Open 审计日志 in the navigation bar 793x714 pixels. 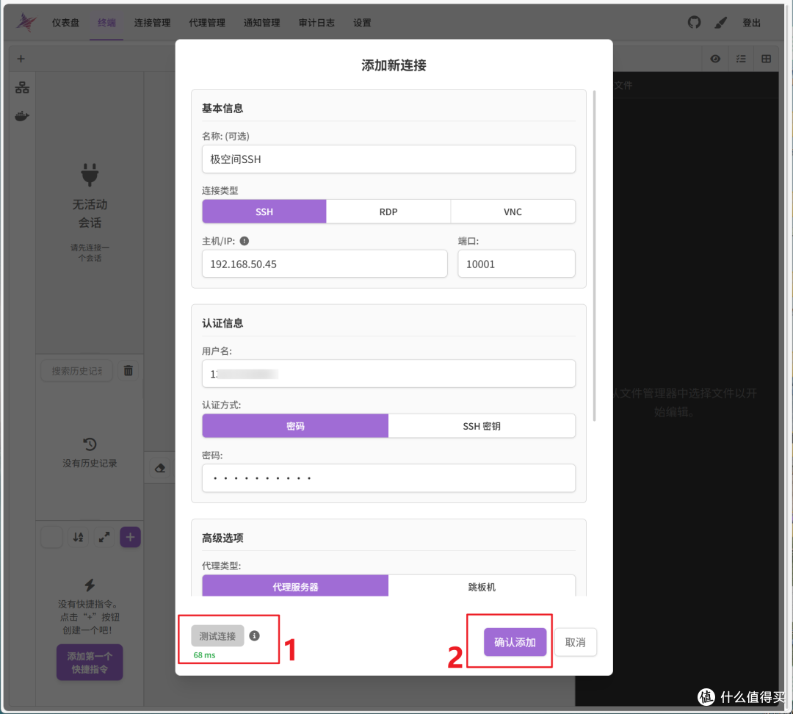316,23
